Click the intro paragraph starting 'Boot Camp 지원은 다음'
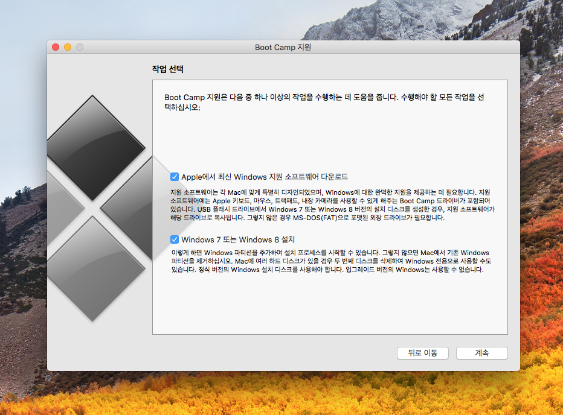563x415 pixels. (324, 102)
